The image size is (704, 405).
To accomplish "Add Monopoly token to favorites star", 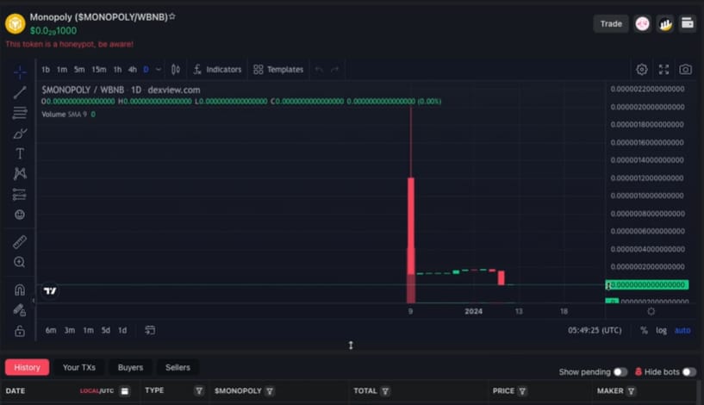I will pyautogui.click(x=172, y=16).
